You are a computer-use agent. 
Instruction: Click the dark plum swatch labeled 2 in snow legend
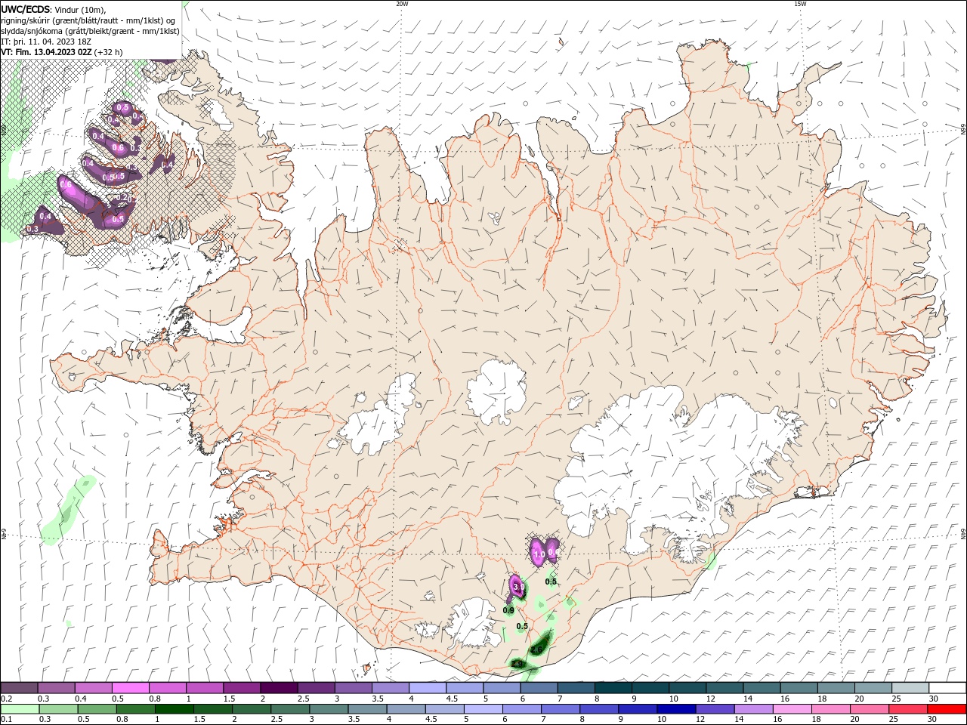(x=279, y=688)
